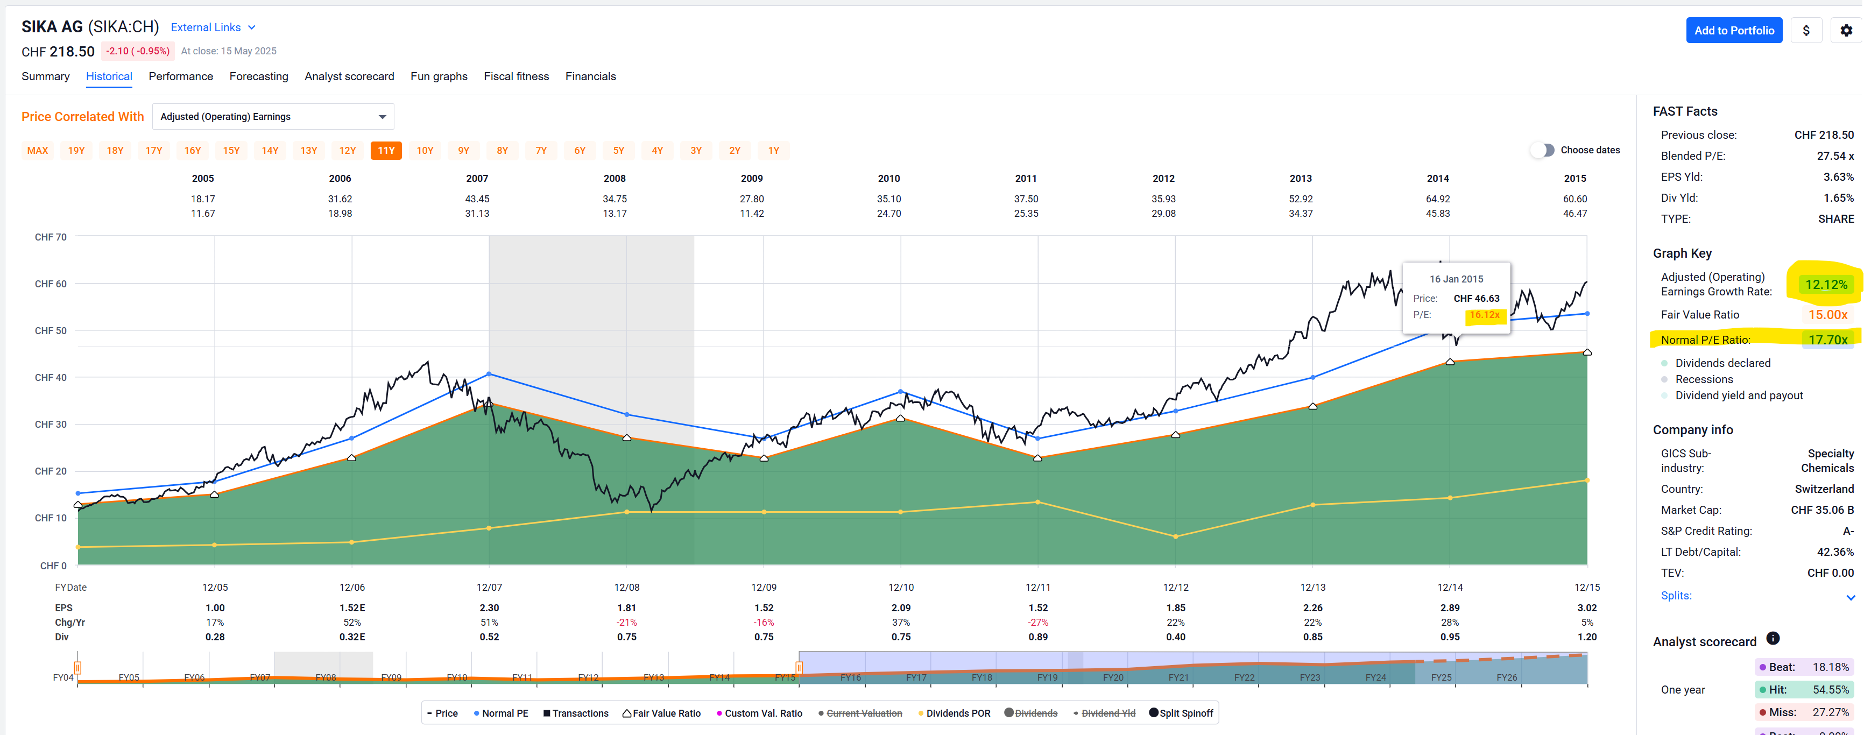Image resolution: width=1864 pixels, height=735 pixels.
Task: Open the settings gear icon
Action: coord(1846,30)
